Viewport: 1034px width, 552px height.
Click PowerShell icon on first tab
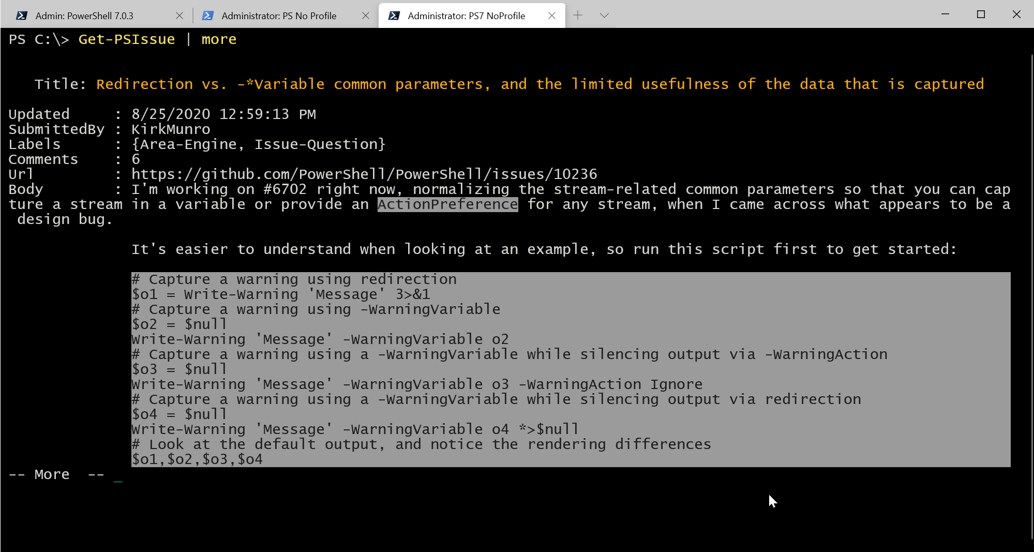(x=21, y=16)
